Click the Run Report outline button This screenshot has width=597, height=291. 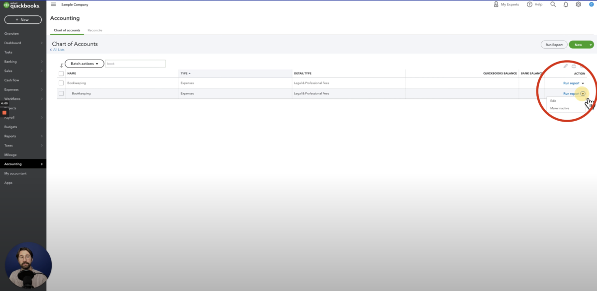(x=554, y=45)
